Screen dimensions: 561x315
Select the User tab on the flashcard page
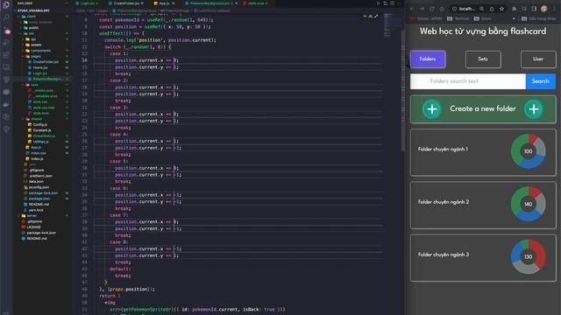538,59
